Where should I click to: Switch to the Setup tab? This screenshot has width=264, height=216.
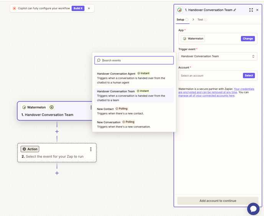coord(180,20)
